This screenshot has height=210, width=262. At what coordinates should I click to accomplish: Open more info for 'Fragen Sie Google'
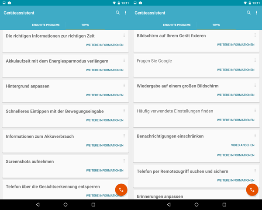click(x=236, y=70)
